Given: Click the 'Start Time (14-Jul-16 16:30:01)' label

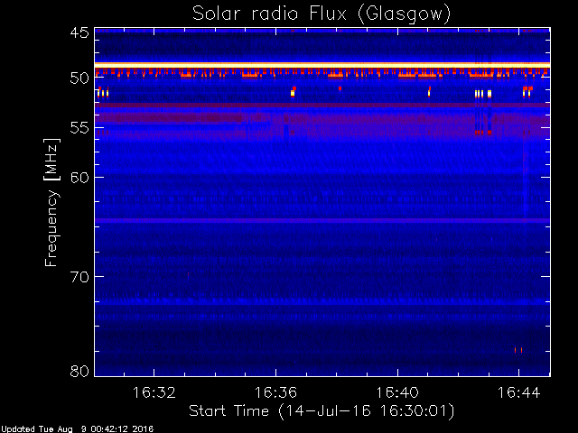Looking at the screenshot, I should coord(322,411).
